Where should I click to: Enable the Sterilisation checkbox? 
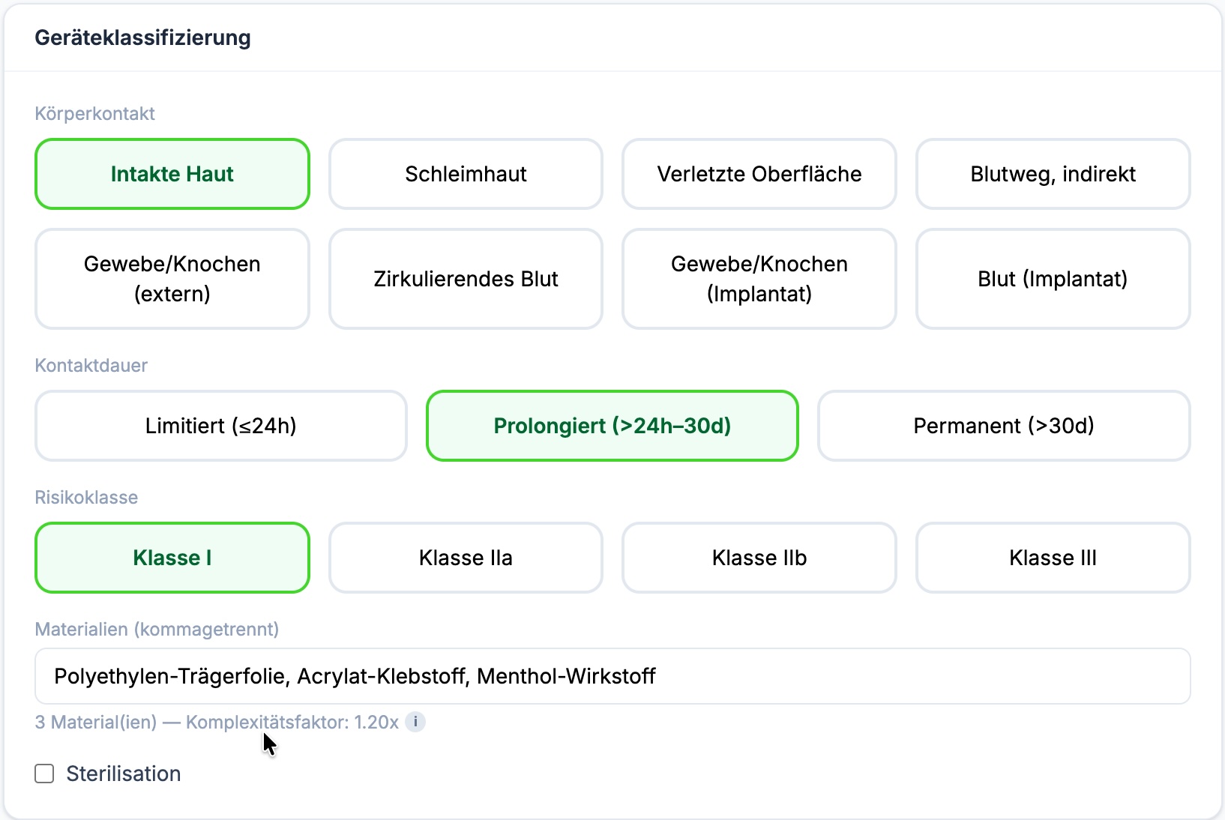click(43, 773)
